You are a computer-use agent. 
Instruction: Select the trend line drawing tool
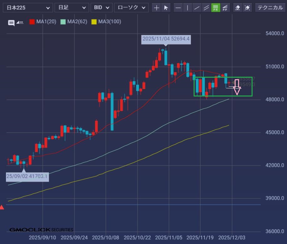[x=197, y=8]
